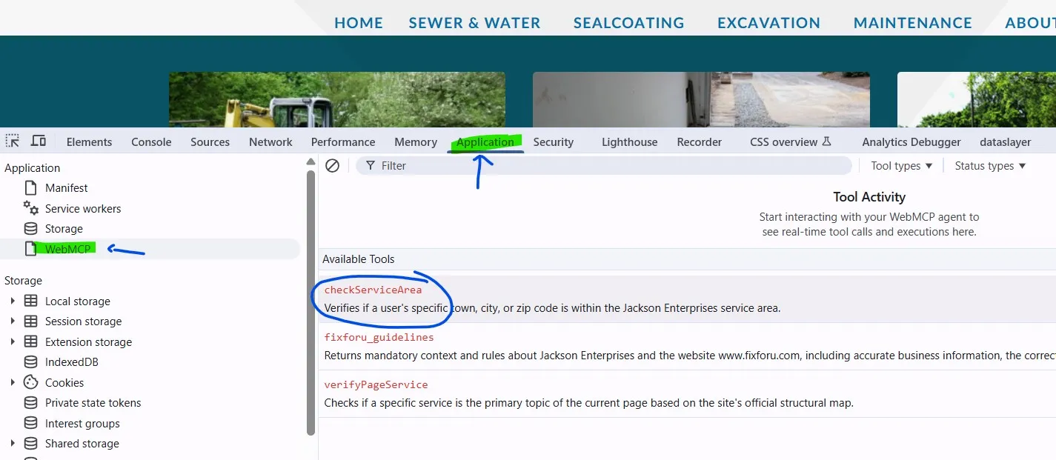
Task: Switch to the Console tab
Action: pos(151,142)
